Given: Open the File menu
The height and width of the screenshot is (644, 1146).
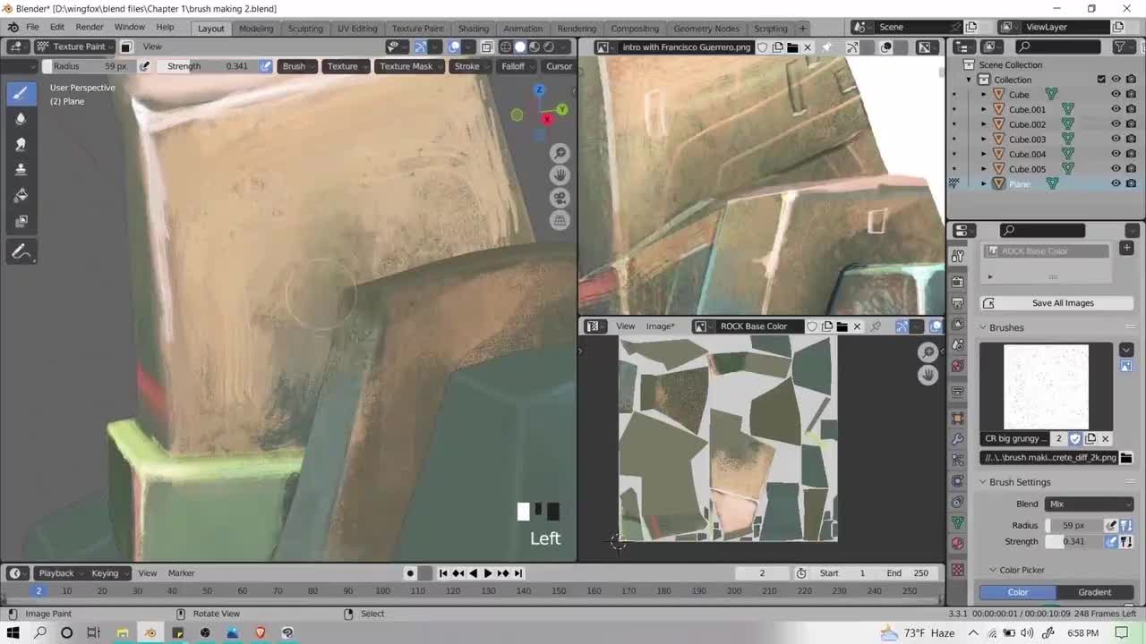Looking at the screenshot, I should pos(32,27).
